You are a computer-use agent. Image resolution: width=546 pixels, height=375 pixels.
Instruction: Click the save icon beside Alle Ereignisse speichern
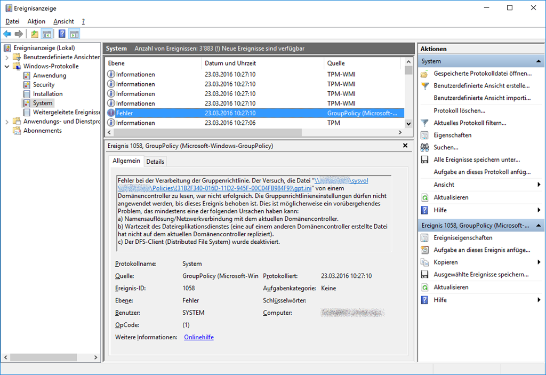tap(424, 160)
